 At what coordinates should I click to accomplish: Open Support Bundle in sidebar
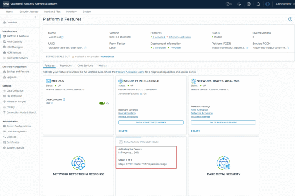pos(13,148)
